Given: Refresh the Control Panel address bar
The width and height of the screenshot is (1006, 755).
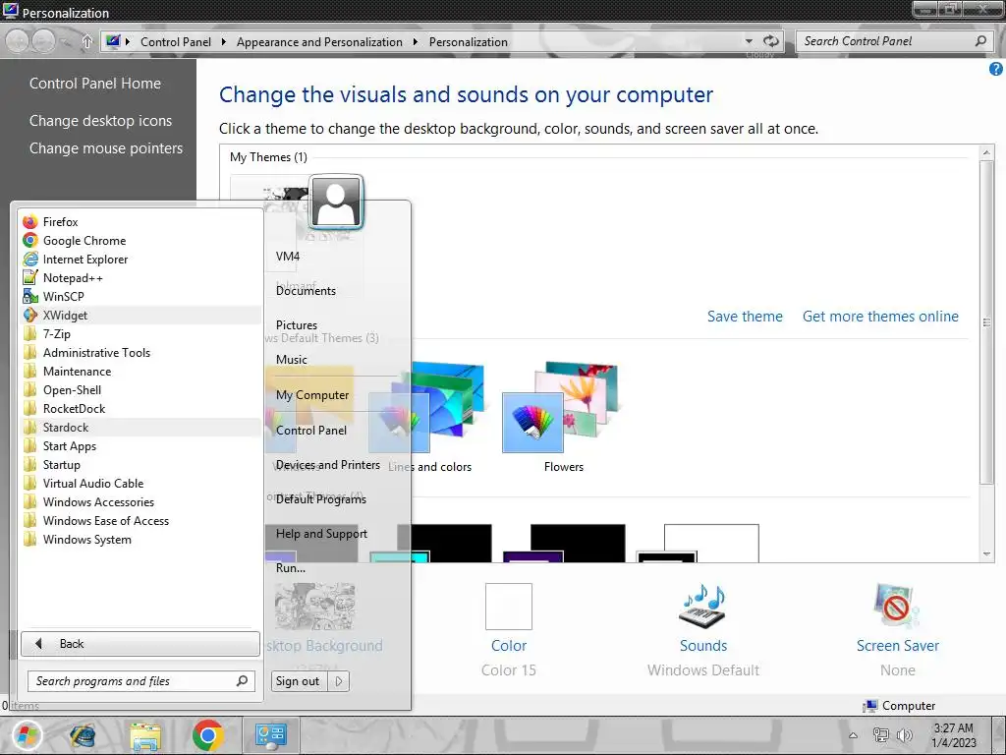Looking at the screenshot, I should [771, 41].
